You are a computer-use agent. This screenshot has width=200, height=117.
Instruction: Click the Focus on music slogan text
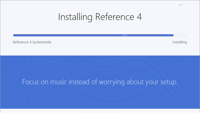tap(100, 82)
